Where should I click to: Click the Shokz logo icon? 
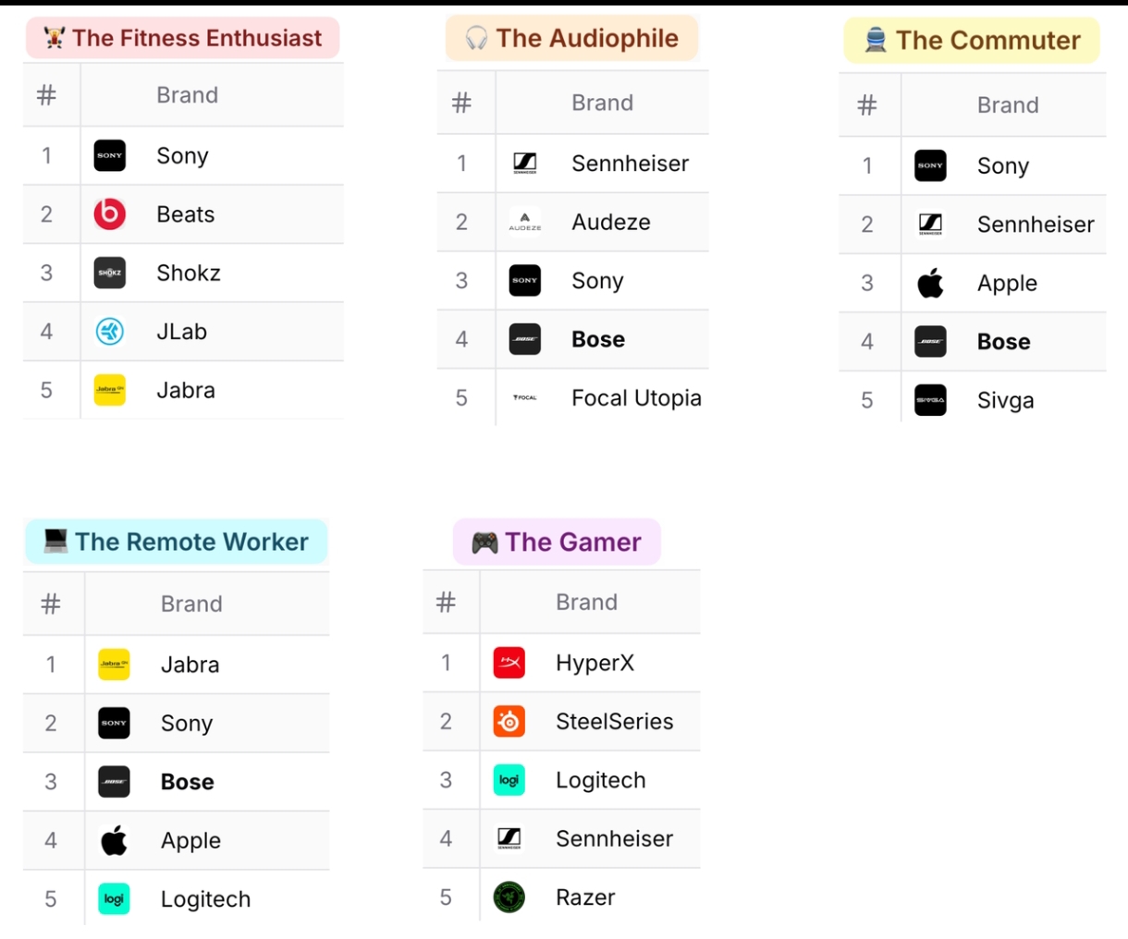110,273
